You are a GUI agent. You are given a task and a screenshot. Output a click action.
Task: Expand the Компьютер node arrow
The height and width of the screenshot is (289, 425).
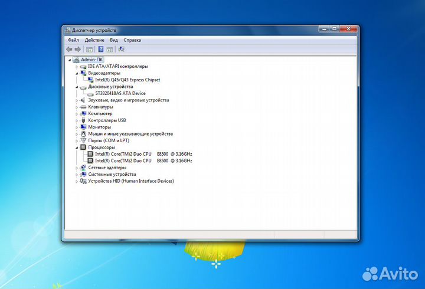click(x=77, y=114)
